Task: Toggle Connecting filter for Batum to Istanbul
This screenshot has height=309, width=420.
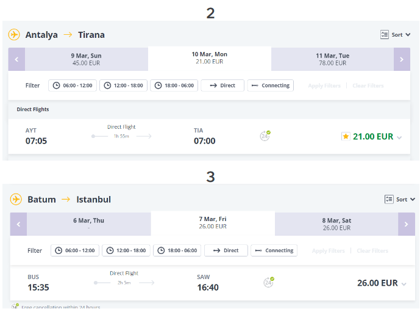Action: pyautogui.click(x=274, y=250)
